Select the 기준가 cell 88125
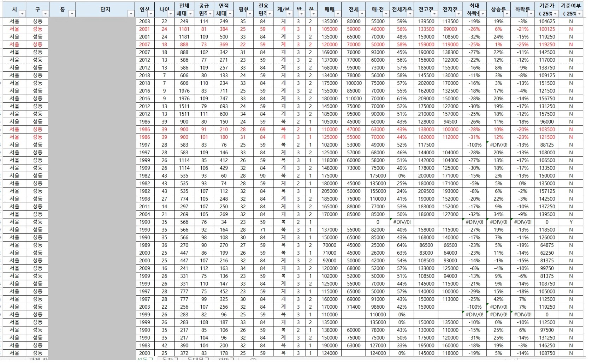This screenshot has width=592, height=363. [x=547, y=145]
